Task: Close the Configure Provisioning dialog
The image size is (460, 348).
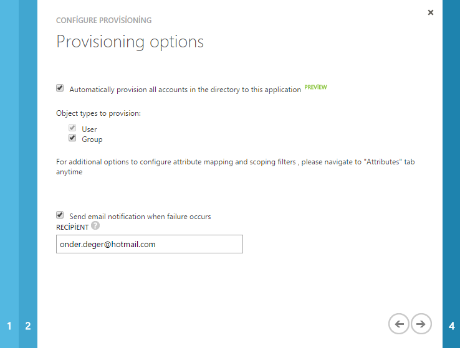Action: [430, 12]
